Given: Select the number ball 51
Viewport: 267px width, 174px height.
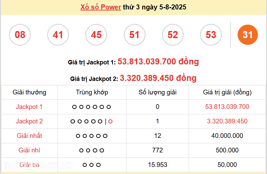Looking at the screenshot, I should [134, 35].
